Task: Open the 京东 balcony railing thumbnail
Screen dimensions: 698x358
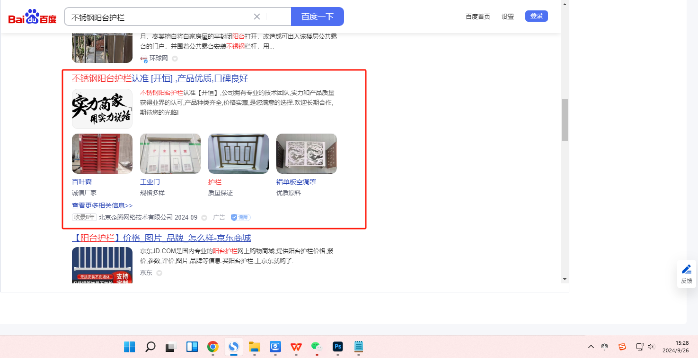Action: tap(102, 265)
